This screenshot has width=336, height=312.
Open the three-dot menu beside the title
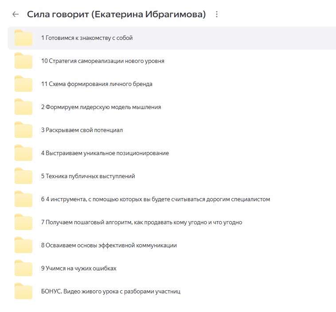[217, 14]
